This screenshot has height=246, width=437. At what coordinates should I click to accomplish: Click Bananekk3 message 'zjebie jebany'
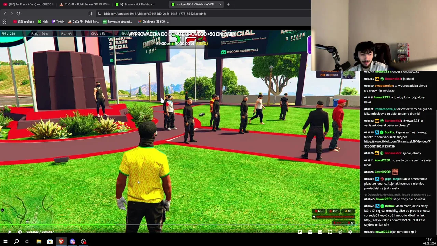pos(411,153)
